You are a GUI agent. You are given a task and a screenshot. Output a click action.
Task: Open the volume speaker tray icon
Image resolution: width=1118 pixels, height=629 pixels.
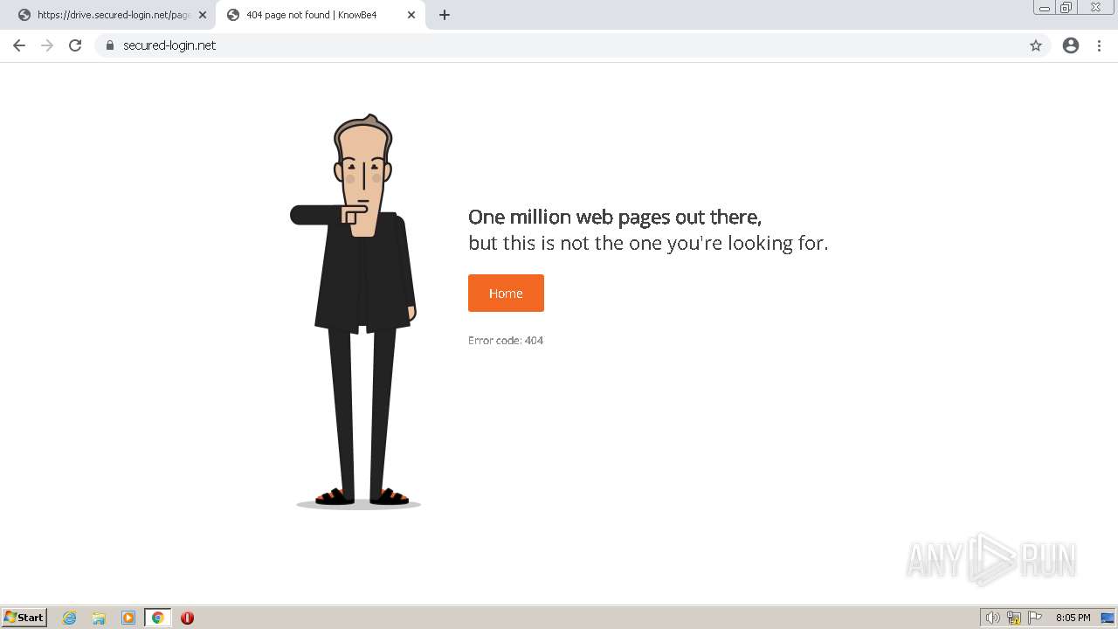pyautogui.click(x=992, y=618)
